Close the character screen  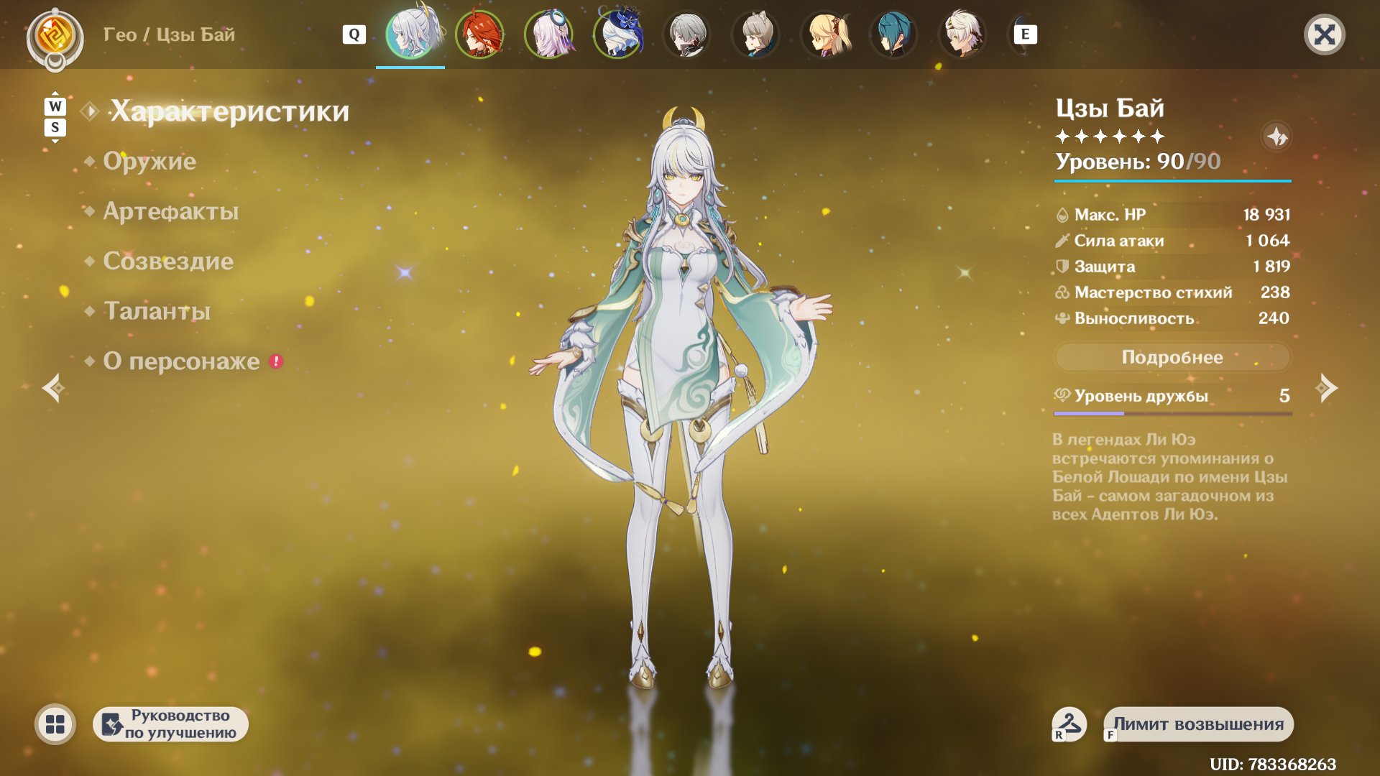click(1324, 34)
